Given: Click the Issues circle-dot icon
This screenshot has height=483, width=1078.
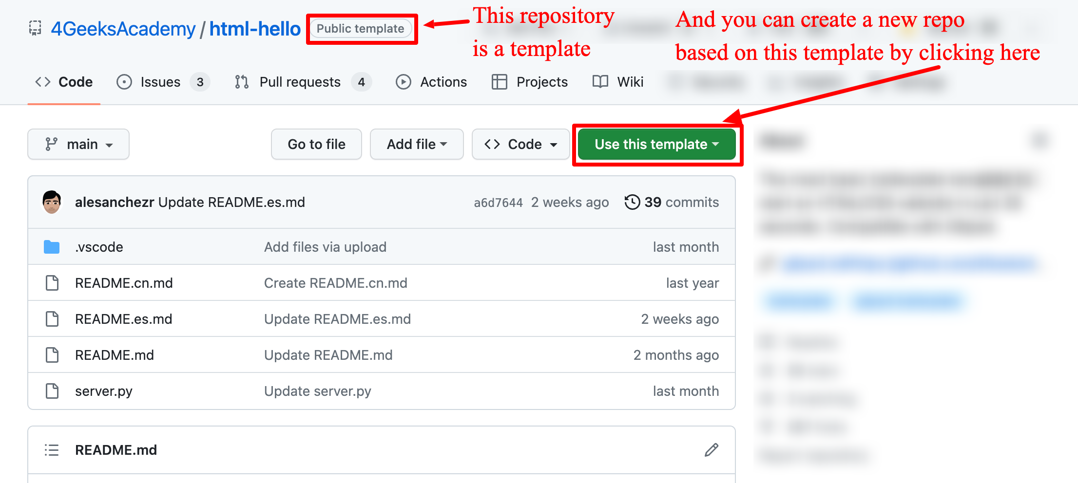Looking at the screenshot, I should [x=124, y=82].
